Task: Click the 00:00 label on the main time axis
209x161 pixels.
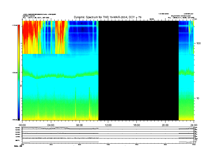Action: point(22,125)
